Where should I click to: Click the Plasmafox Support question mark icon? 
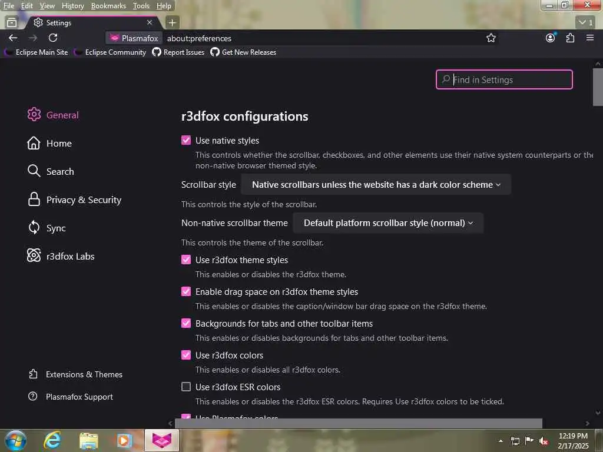click(x=33, y=396)
